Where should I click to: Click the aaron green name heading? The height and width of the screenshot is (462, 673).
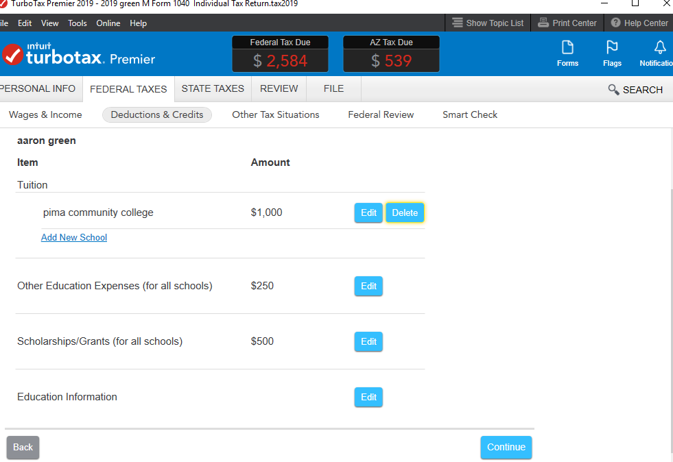coord(47,141)
